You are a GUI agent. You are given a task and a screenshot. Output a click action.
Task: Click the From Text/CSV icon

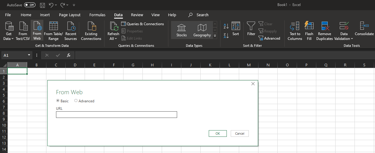23,26
